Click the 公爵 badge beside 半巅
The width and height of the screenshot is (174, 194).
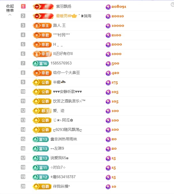(42, 82)
